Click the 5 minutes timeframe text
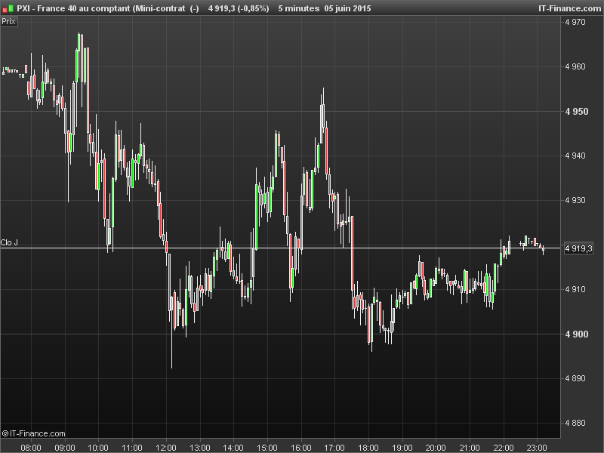604x453 pixels. 299,8
